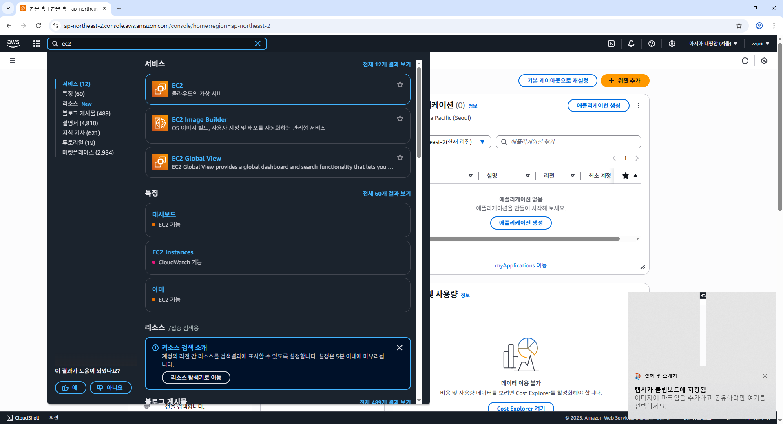Click the EC2 Image Builder icon

tap(160, 123)
